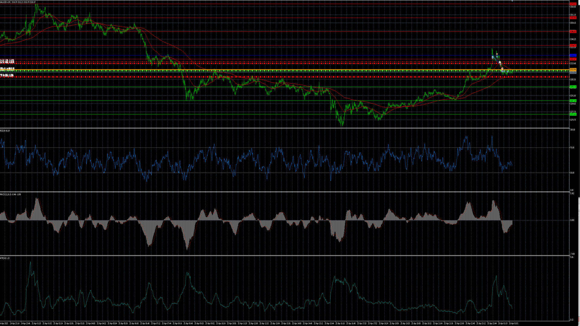
Task: Click the 25 Apr 04:00 time label
Action: pos(91,323)
